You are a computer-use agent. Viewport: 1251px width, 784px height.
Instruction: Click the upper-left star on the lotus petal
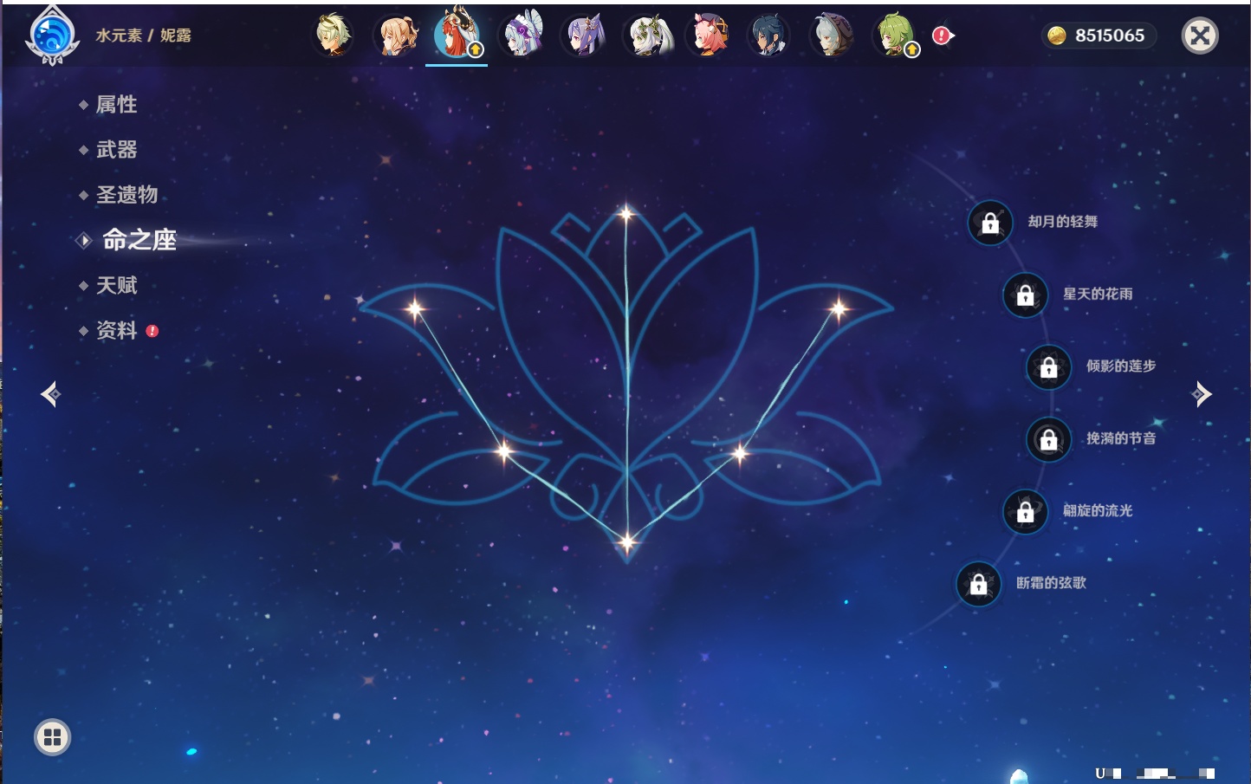pyautogui.click(x=415, y=308)
